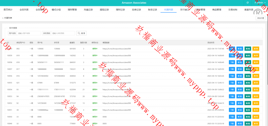This screenshot has width=268, height=126.
Task: Open the 商品管理 tab
Action: pos(217,10)
